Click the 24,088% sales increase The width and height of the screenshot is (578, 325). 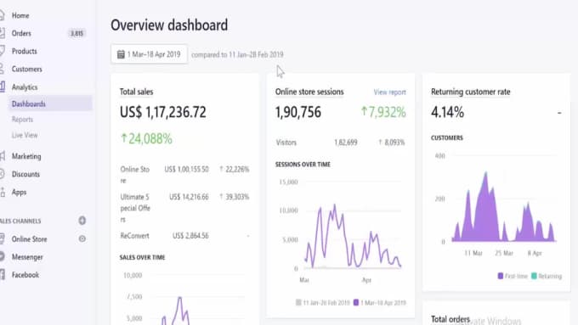coord(147,139)
